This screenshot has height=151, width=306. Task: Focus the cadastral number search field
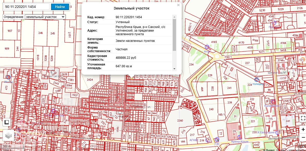click(26, 7)
